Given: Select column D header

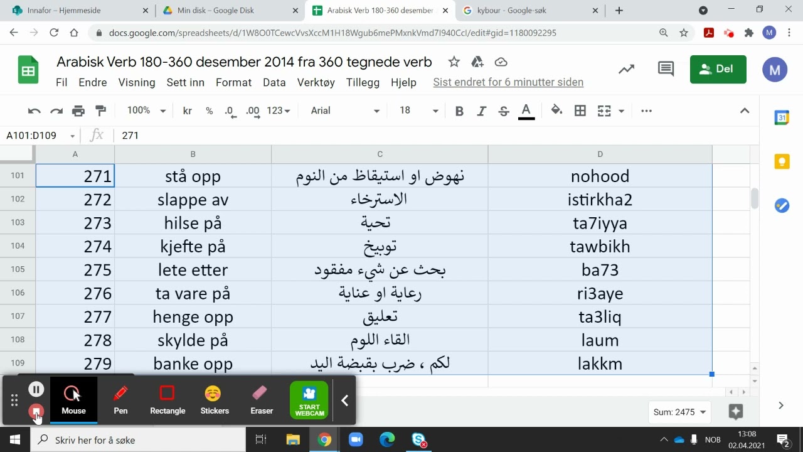Looking at the screenshot, I should (x=600, y=154).
